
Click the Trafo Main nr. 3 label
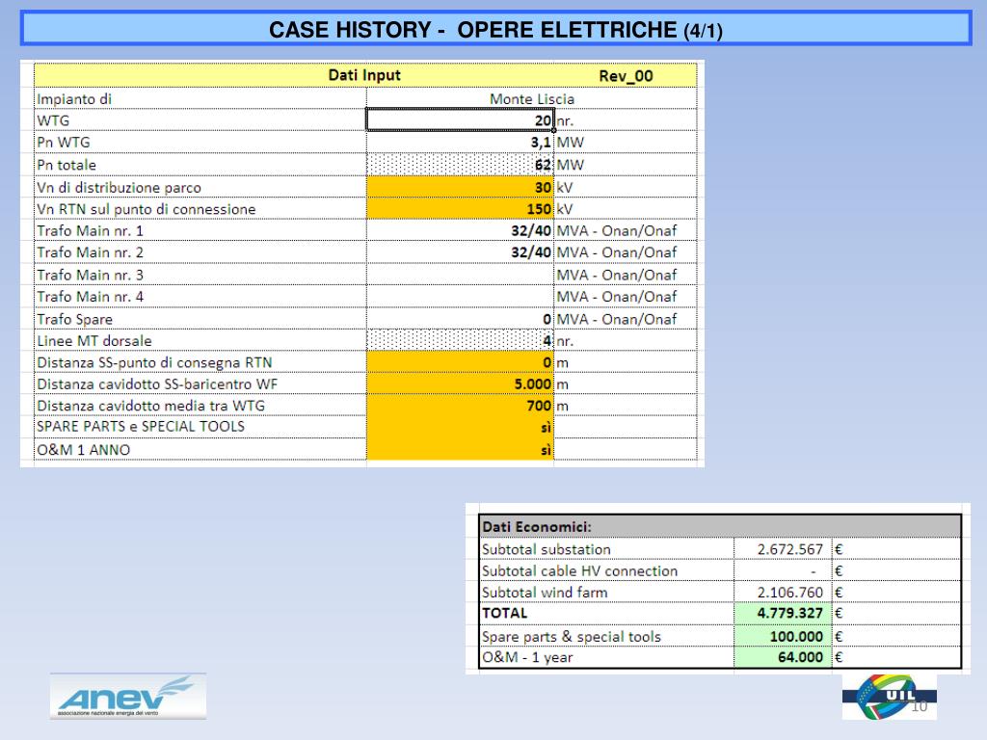coord(90,275)
